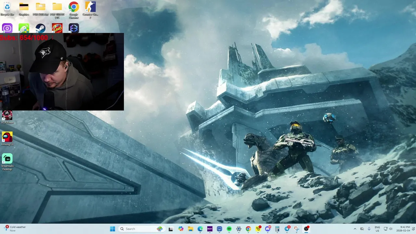Select the purple camera app shortcut
The height and width of the screenshot is (234, 416).
[x=7, y=28]
